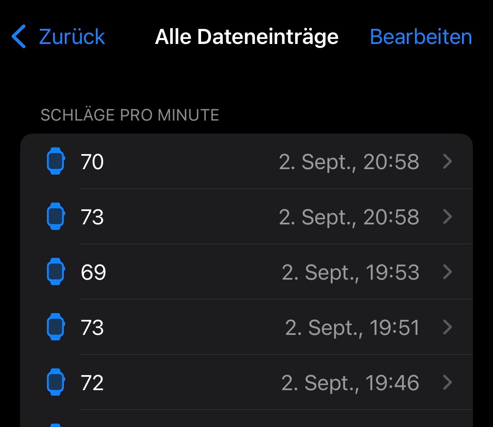Tap the SCHLÄGE PRO MINUTE section header
This screenshot has height=427, width=493.
130,115
